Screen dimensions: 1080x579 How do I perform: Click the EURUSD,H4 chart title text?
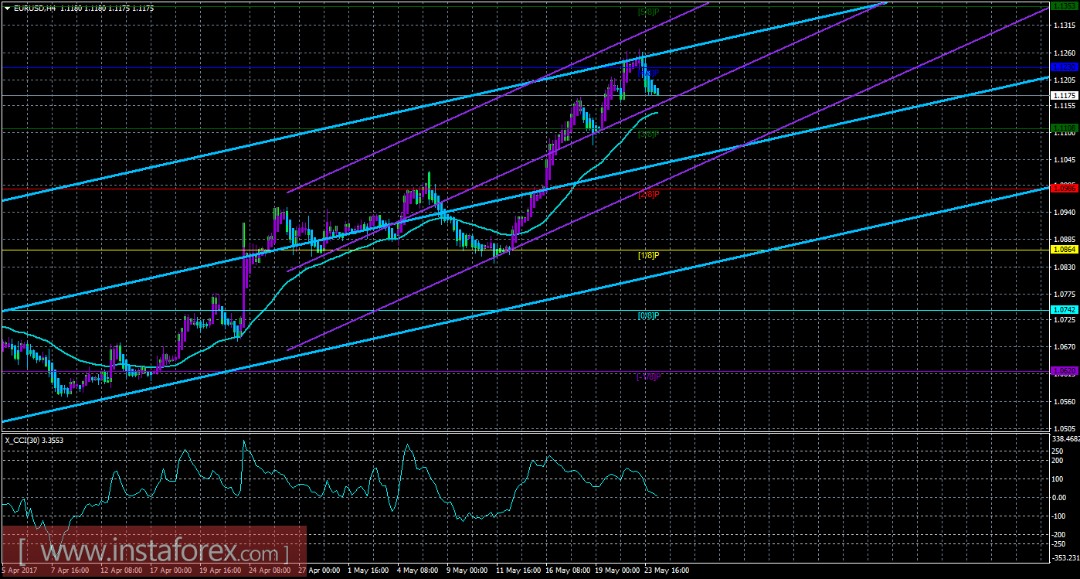(34, 8)
